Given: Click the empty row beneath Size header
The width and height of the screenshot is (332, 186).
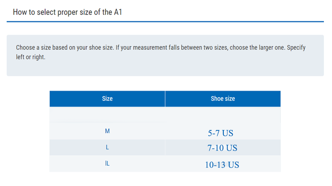Looking at the screenshot, I should tap(107, 115).
